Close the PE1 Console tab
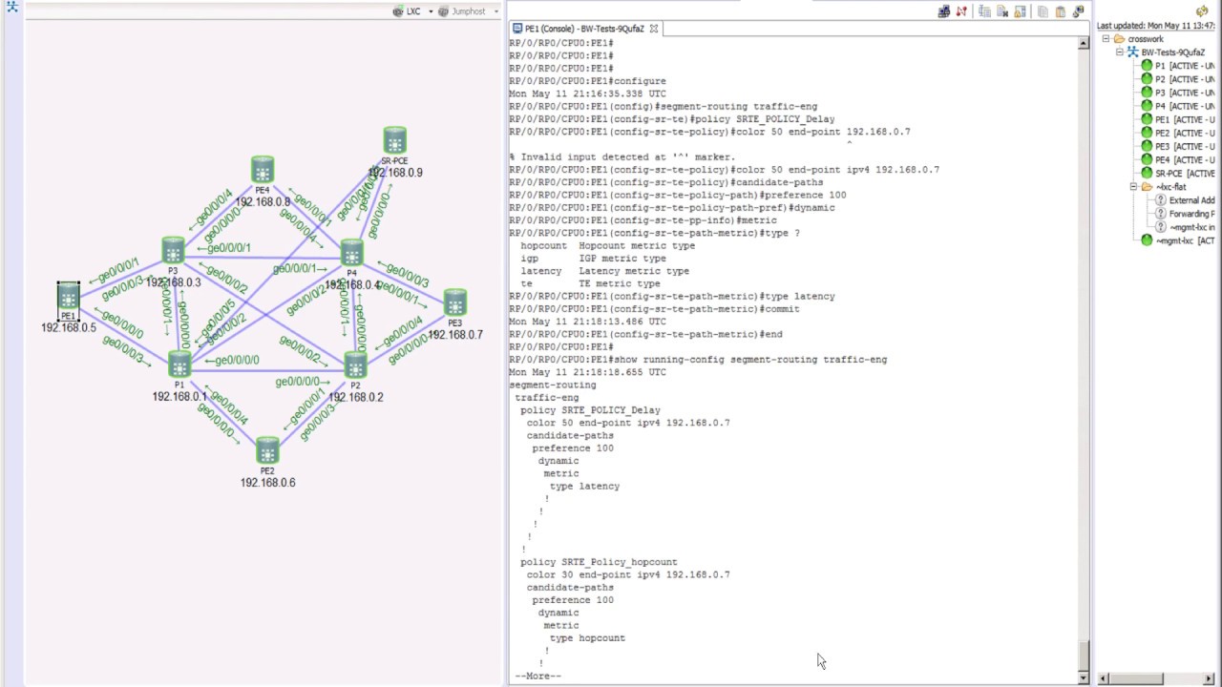This screenshot has height=687, width=1222. tap(654, 29)
